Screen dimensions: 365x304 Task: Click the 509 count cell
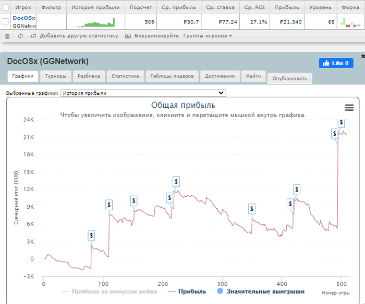click(x=141, y=22)
